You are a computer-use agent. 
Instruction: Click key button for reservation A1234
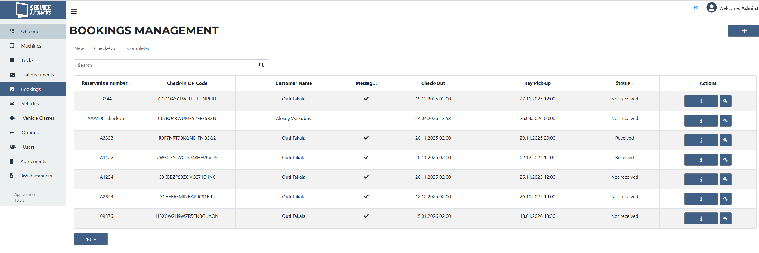coord(725,179)
